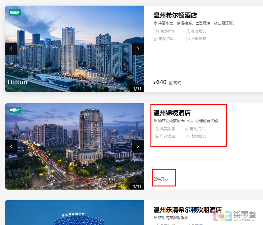Click 新酒店 badge on 温州希尔顿酒店 photo
This screenshot has height=225, width=263.
pos(15,12)
